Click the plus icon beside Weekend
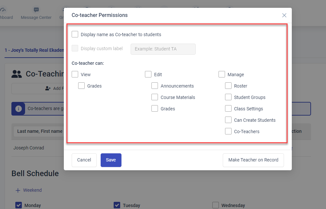Screen dimensions: 326x209 [x=18, y=190]
